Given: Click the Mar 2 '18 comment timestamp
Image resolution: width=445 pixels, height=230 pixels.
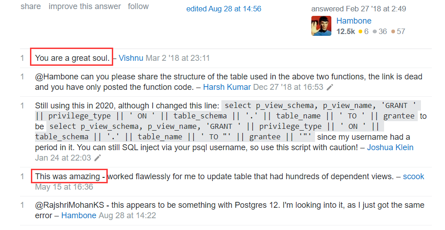Looking at the screenshot, I should click(x=177, y=58).
